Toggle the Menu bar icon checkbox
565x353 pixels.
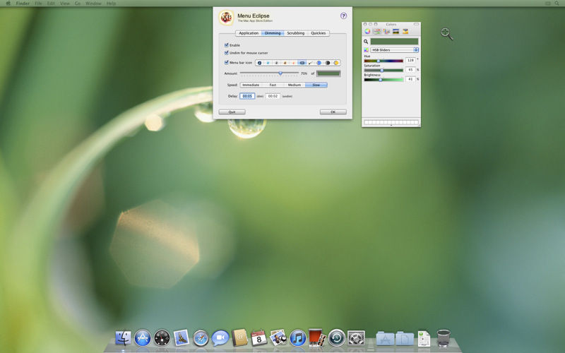tap(226, 62)
